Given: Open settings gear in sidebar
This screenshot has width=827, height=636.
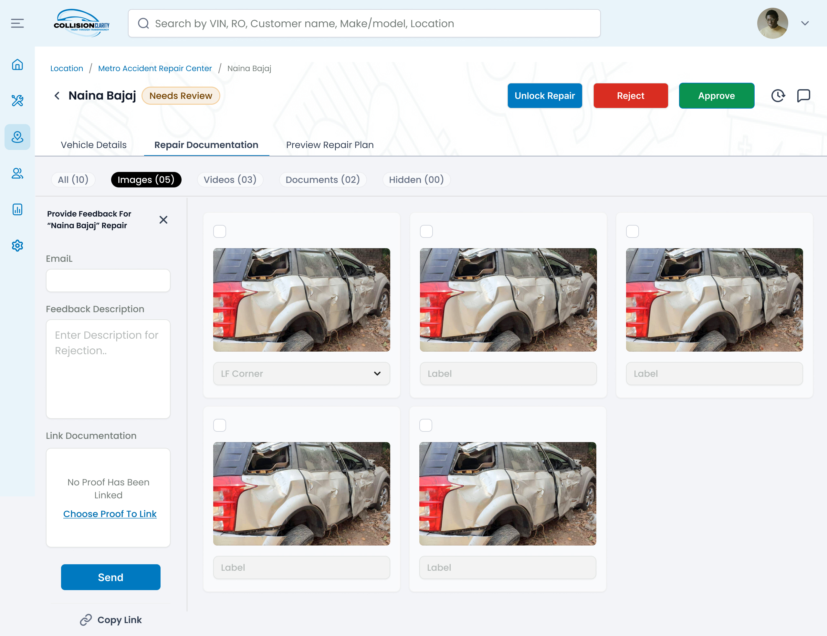Looking at the screenshot, I should click(17, 246).
